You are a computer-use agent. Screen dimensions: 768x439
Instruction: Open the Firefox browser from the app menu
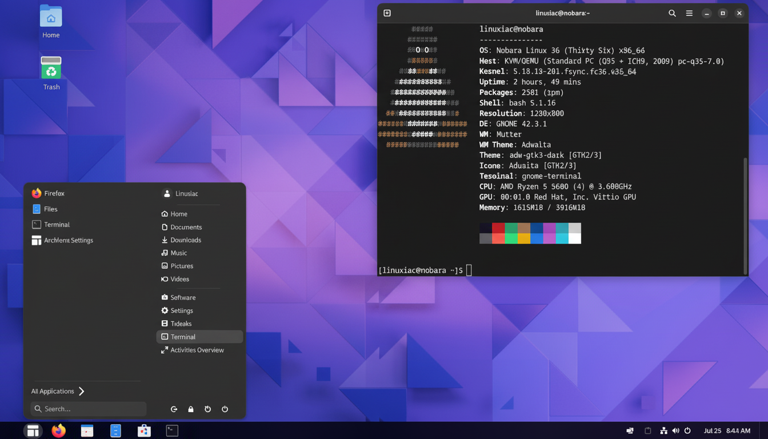pos(54,193)
